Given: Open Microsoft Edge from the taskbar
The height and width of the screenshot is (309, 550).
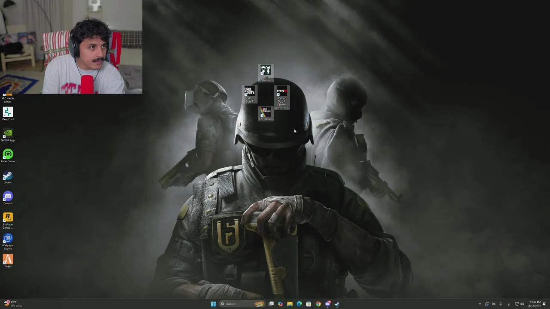Looking at the screenshot, I should pyautogui.click(x=299, y=304).
